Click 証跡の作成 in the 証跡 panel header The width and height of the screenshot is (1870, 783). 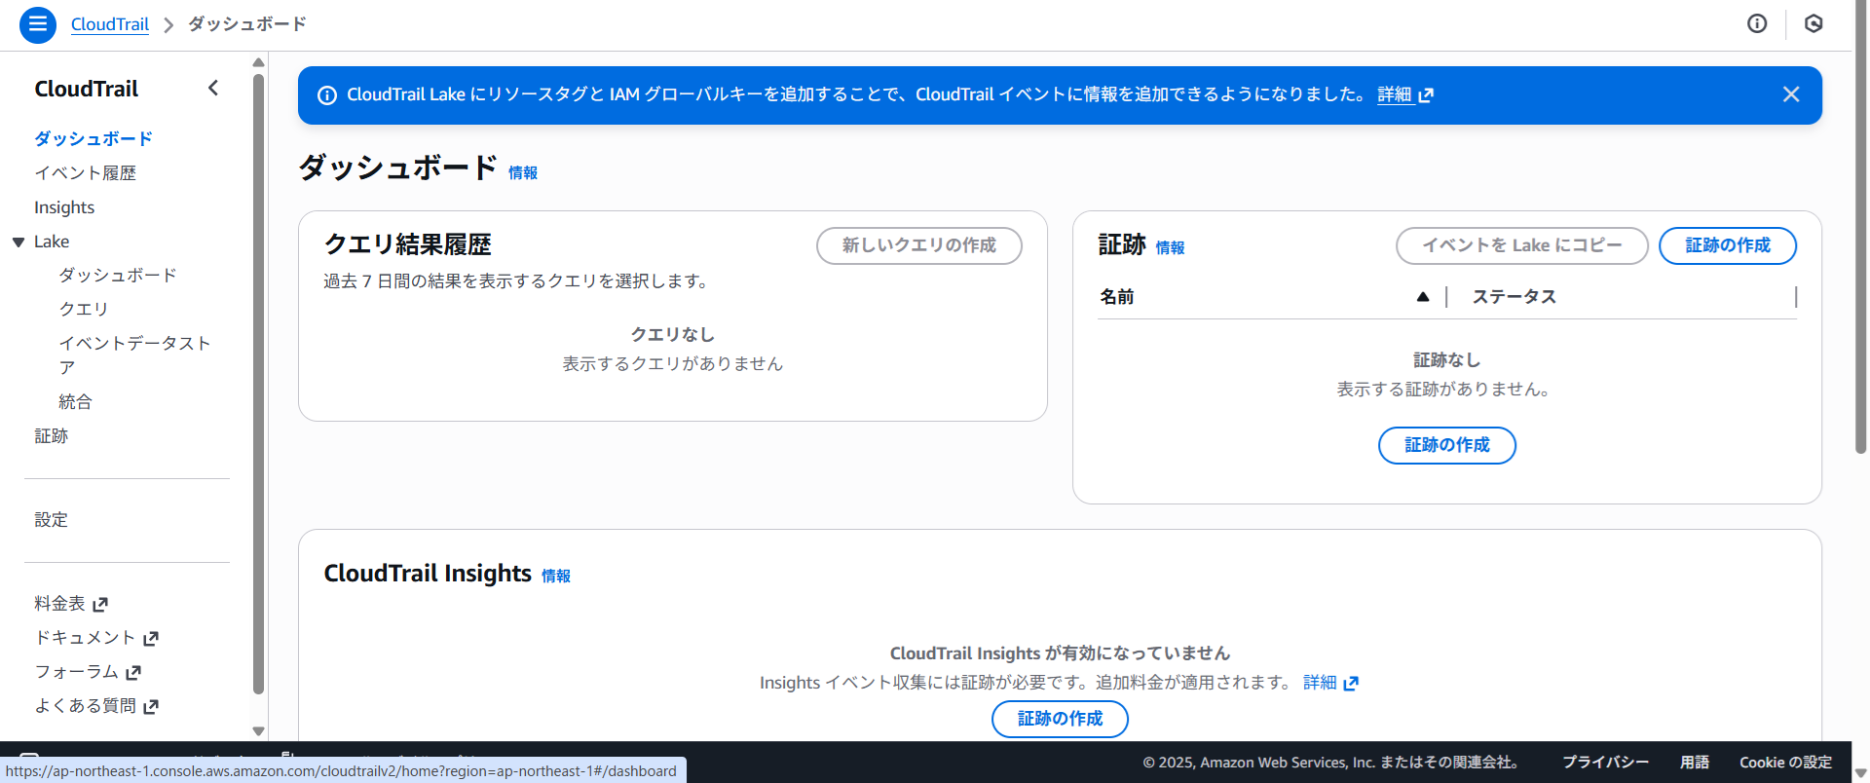pos(1727,245)
